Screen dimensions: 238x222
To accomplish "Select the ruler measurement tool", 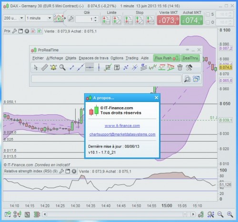I will [x=45, y=67].
